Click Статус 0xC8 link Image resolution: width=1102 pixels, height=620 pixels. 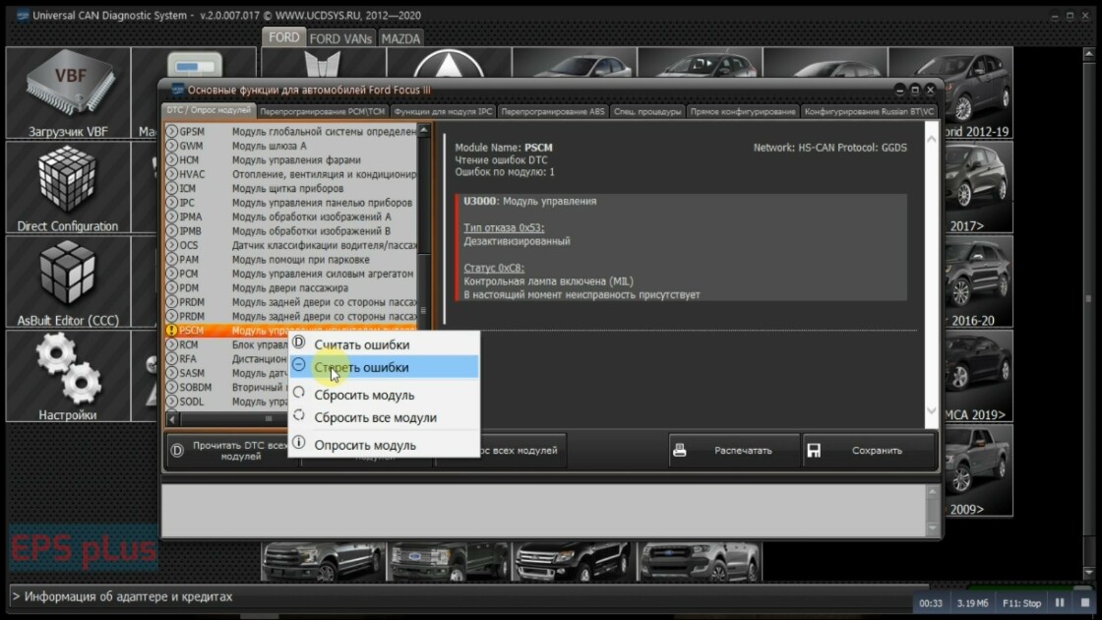493,268
